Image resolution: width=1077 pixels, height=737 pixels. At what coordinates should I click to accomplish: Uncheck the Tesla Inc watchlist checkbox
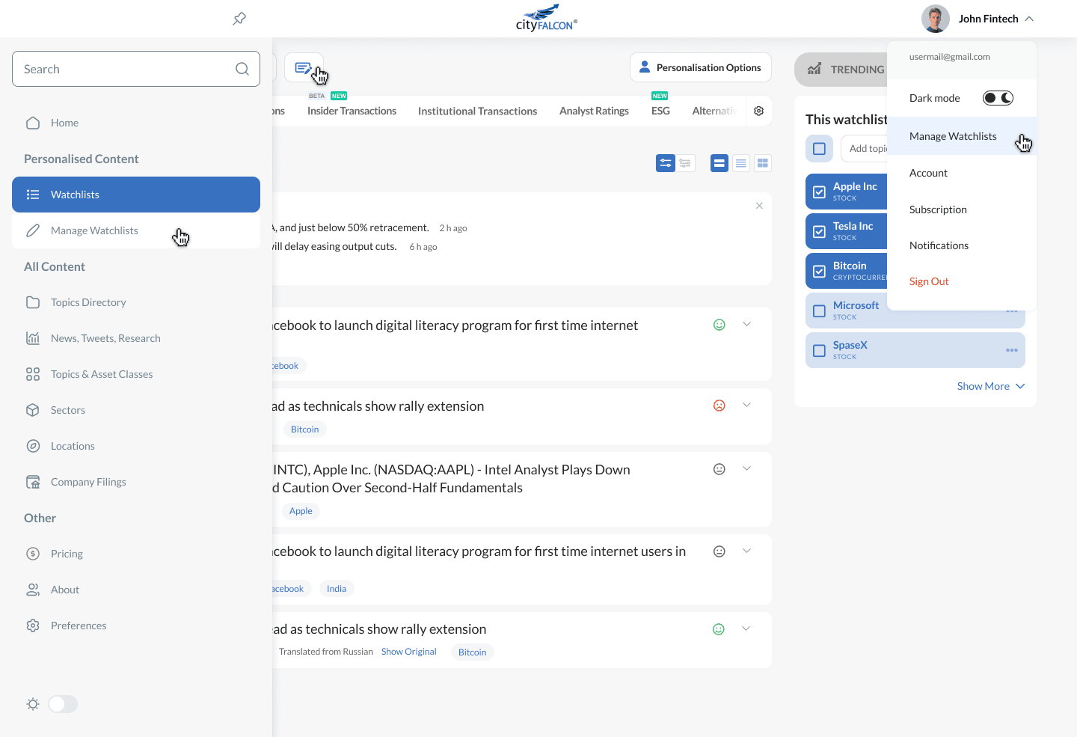pyautogui.click(x=819, y=231)
